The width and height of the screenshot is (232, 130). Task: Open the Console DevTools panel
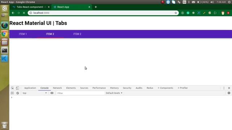[x=44, y=88]
